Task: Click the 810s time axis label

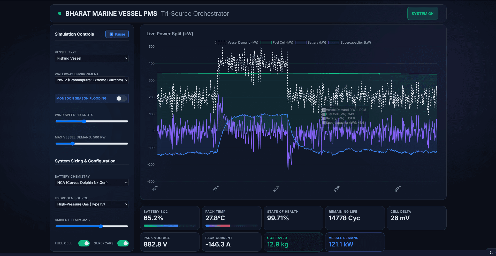Action: tap(216, 188)
